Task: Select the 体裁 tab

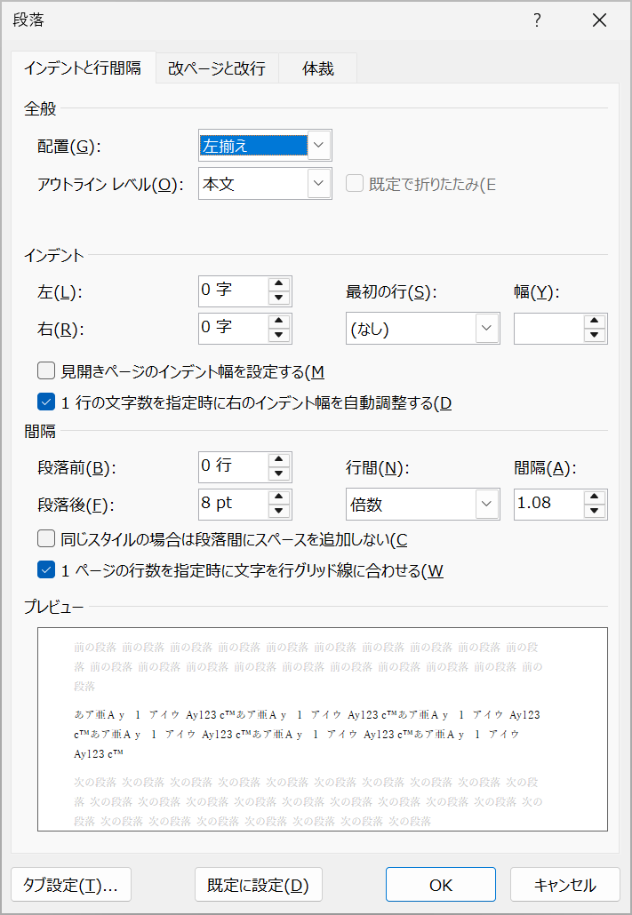Action: click(x=317, y=68)
